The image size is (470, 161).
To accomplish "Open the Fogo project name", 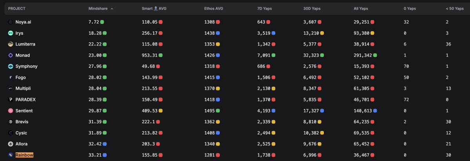I will (x=21, y=77).
